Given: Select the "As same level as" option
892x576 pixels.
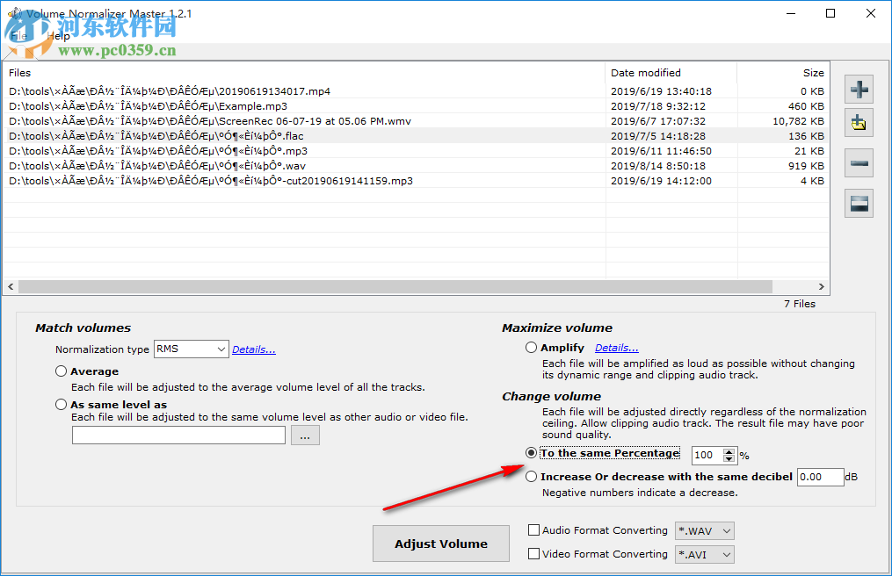Looking at the screenshot, I should click(61, 404).
